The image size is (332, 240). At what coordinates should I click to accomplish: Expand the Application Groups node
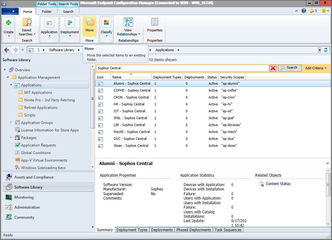click(x=11, y=122)
